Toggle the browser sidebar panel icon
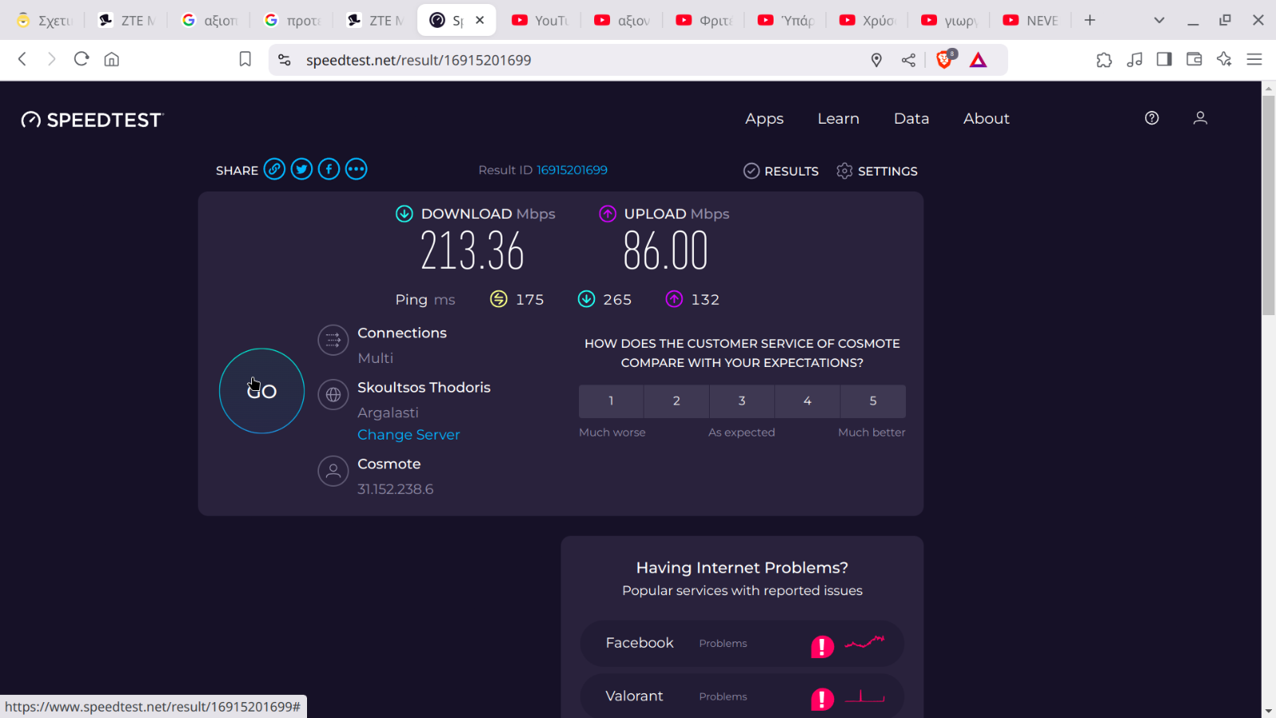Screen dimensions: 1276x718 (1164, 59)
